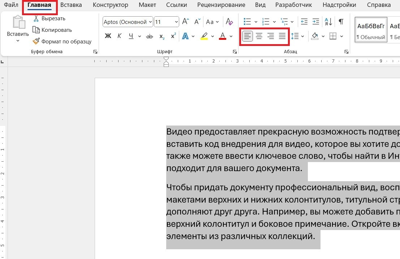400x259 pixels.
Task: Apply the Обычный style
Action: pyautogui.click(x=371, y=29)
